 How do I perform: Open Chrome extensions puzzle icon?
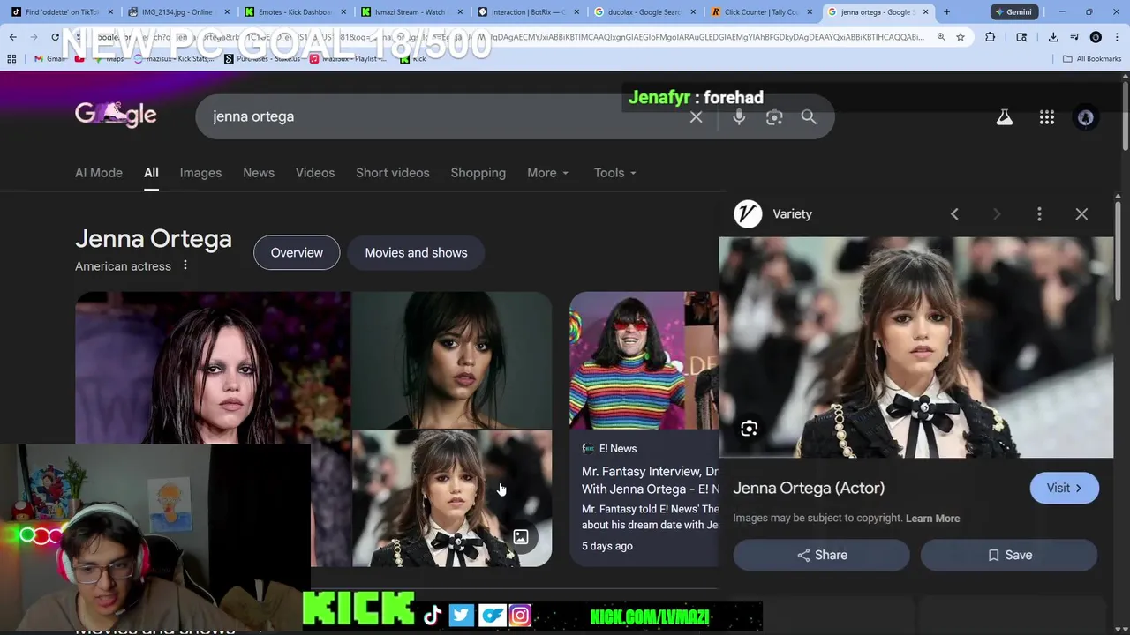[x=990, y=37]
